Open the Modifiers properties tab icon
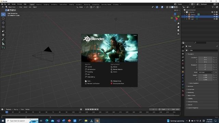Screen dimensions: 219x123 183,75
